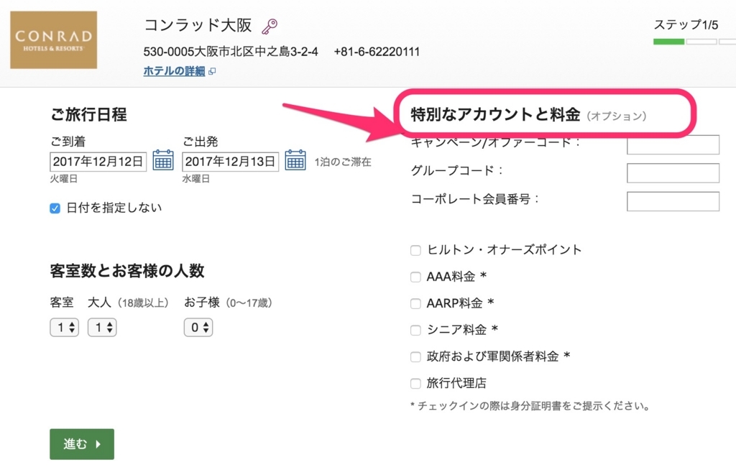The width and height of the screenshot is (736, 470).
Task: Check the 旅行代理店 checkbox
Action: [415, 384]
